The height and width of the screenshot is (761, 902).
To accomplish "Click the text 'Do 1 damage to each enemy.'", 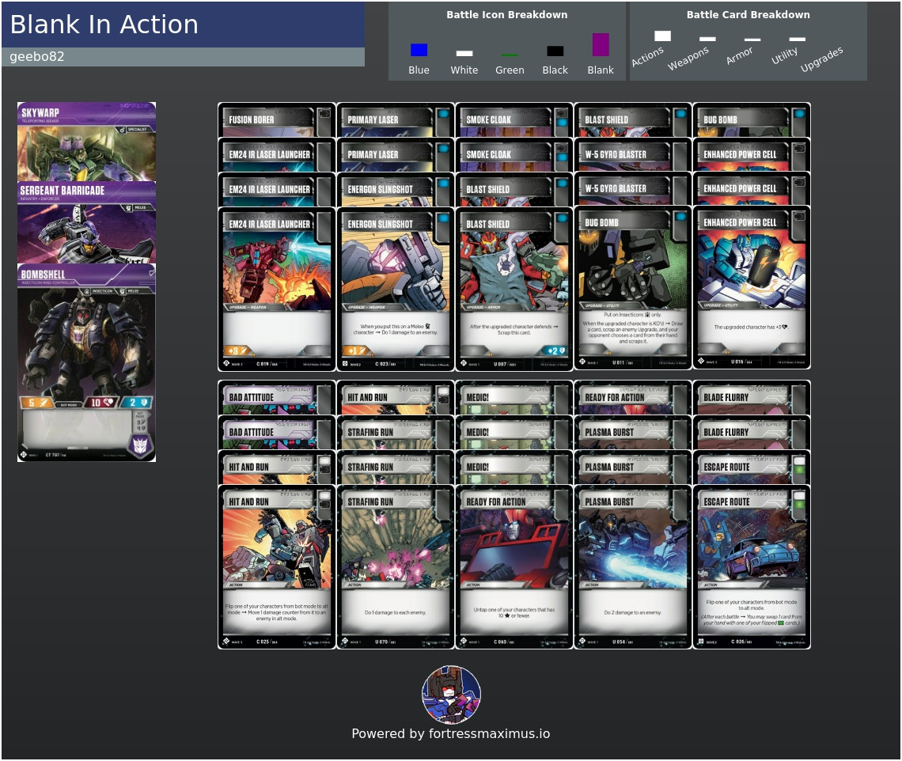I will pos(395,612).
